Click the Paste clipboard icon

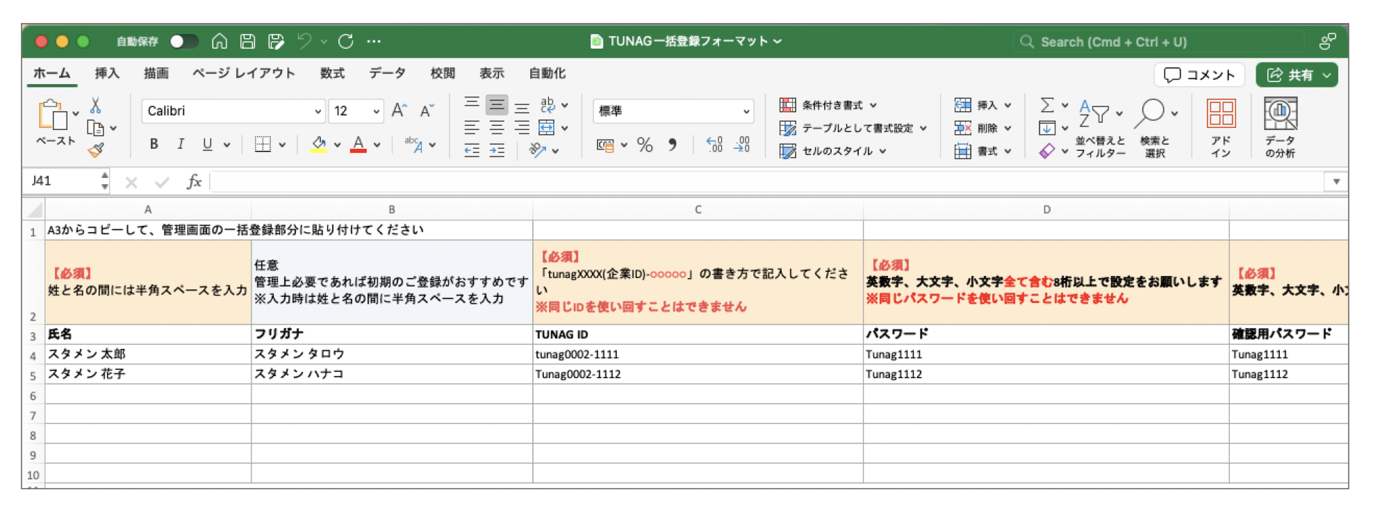(54, 115)
